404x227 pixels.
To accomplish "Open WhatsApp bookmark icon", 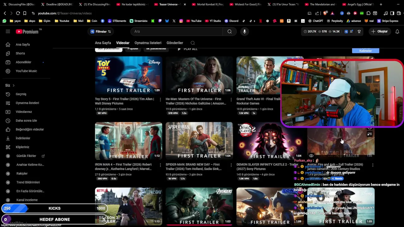I will (4, 21).
